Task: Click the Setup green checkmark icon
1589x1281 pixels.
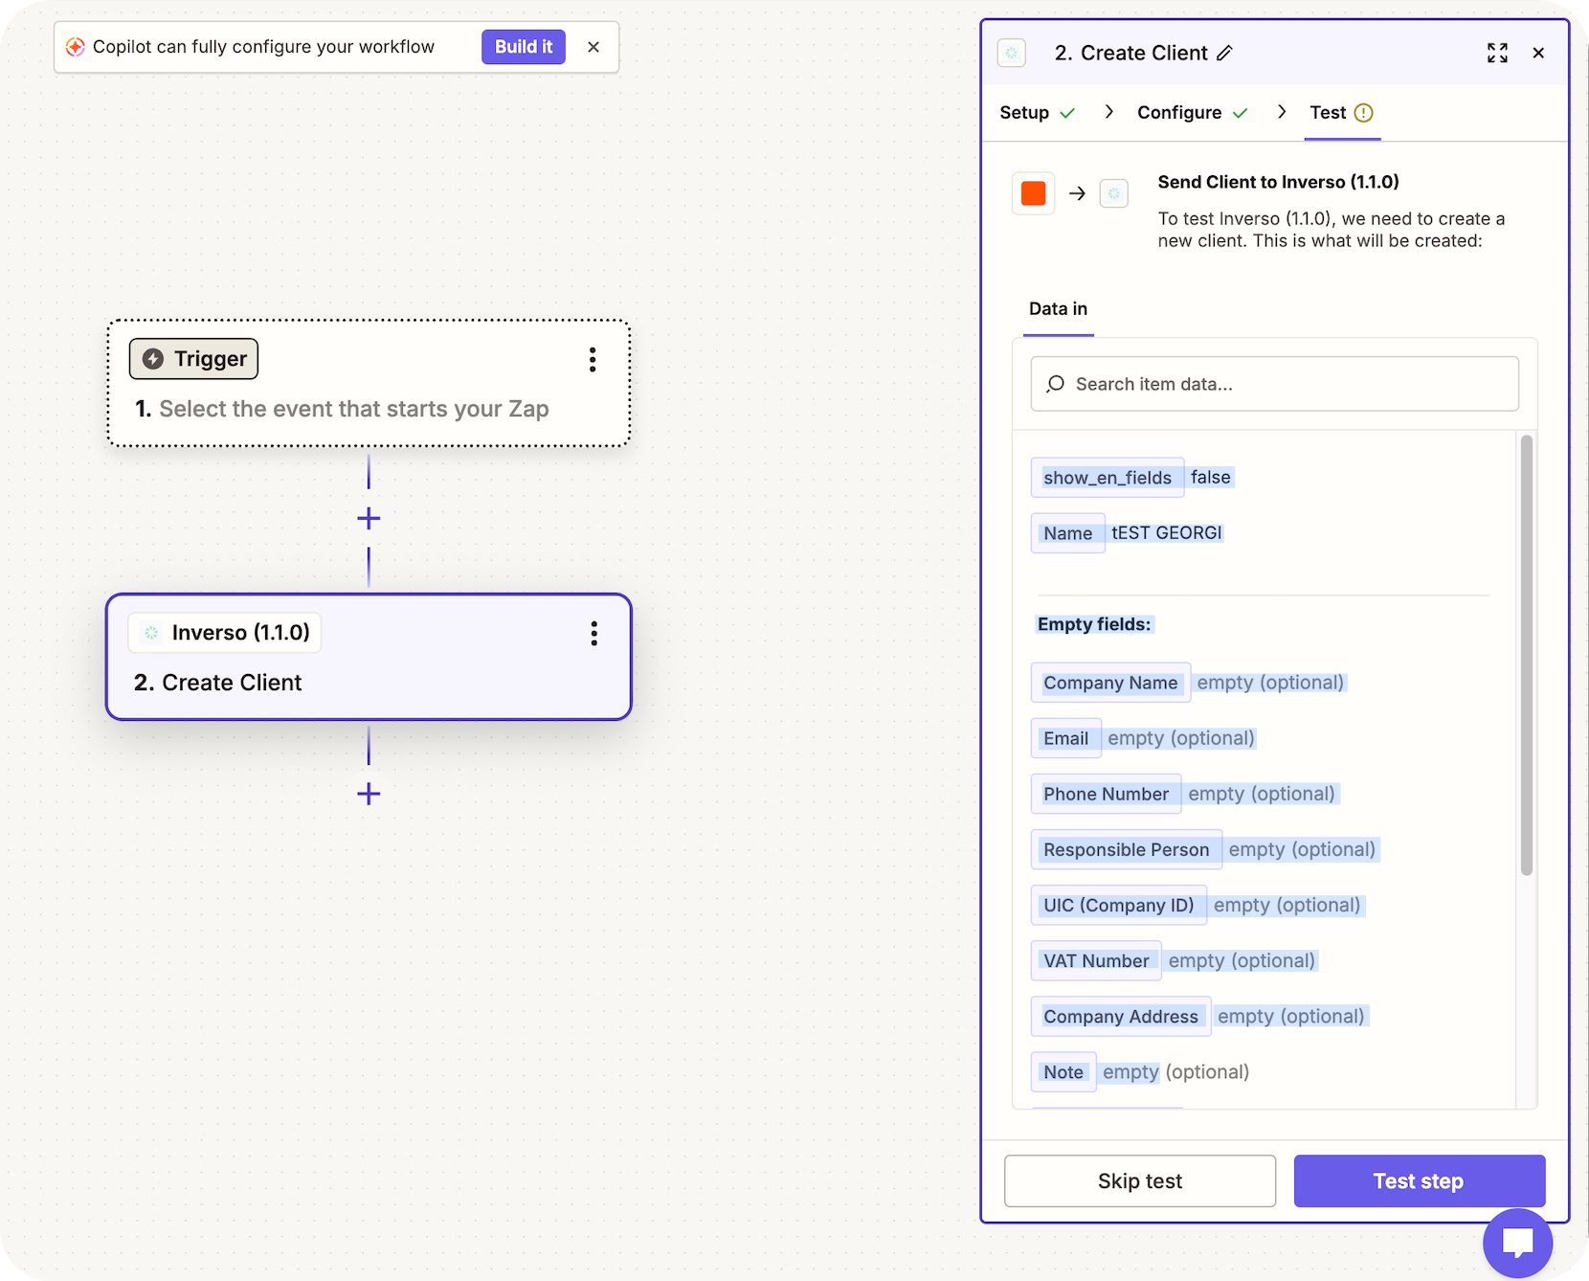Action: pos(1067,113)
